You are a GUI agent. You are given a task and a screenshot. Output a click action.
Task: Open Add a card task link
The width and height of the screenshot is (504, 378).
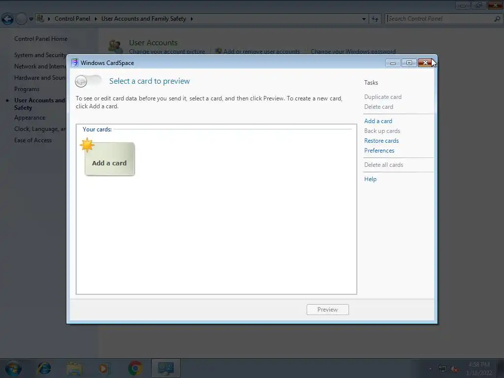(x=378, y=121)
